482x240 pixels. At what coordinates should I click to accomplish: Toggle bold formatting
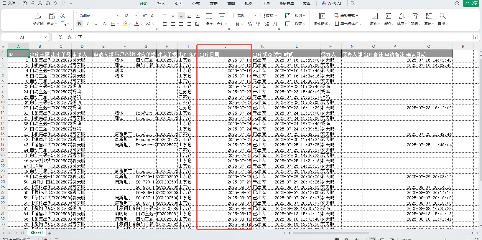click(x=80, y=24)
